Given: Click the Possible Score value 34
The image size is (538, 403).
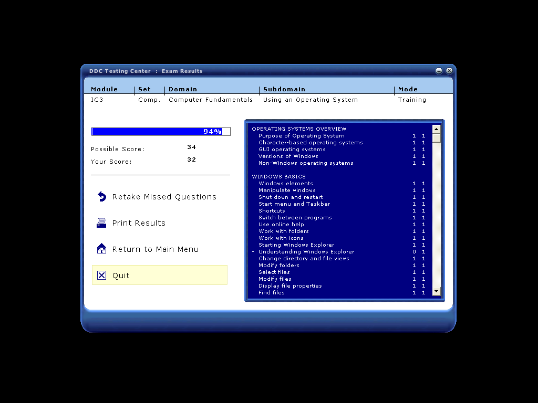Looking at the screenshot, I should [191, 147].
